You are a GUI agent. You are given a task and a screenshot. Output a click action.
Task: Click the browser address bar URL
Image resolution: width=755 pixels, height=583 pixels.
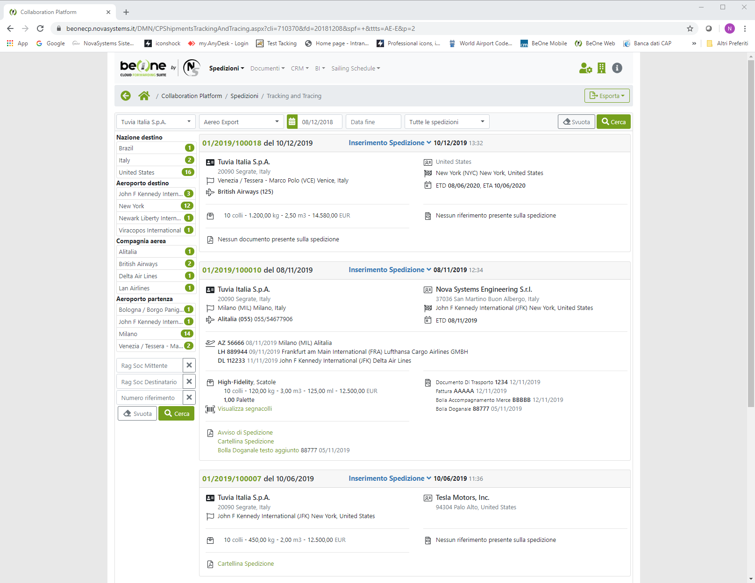coord(241,28)
